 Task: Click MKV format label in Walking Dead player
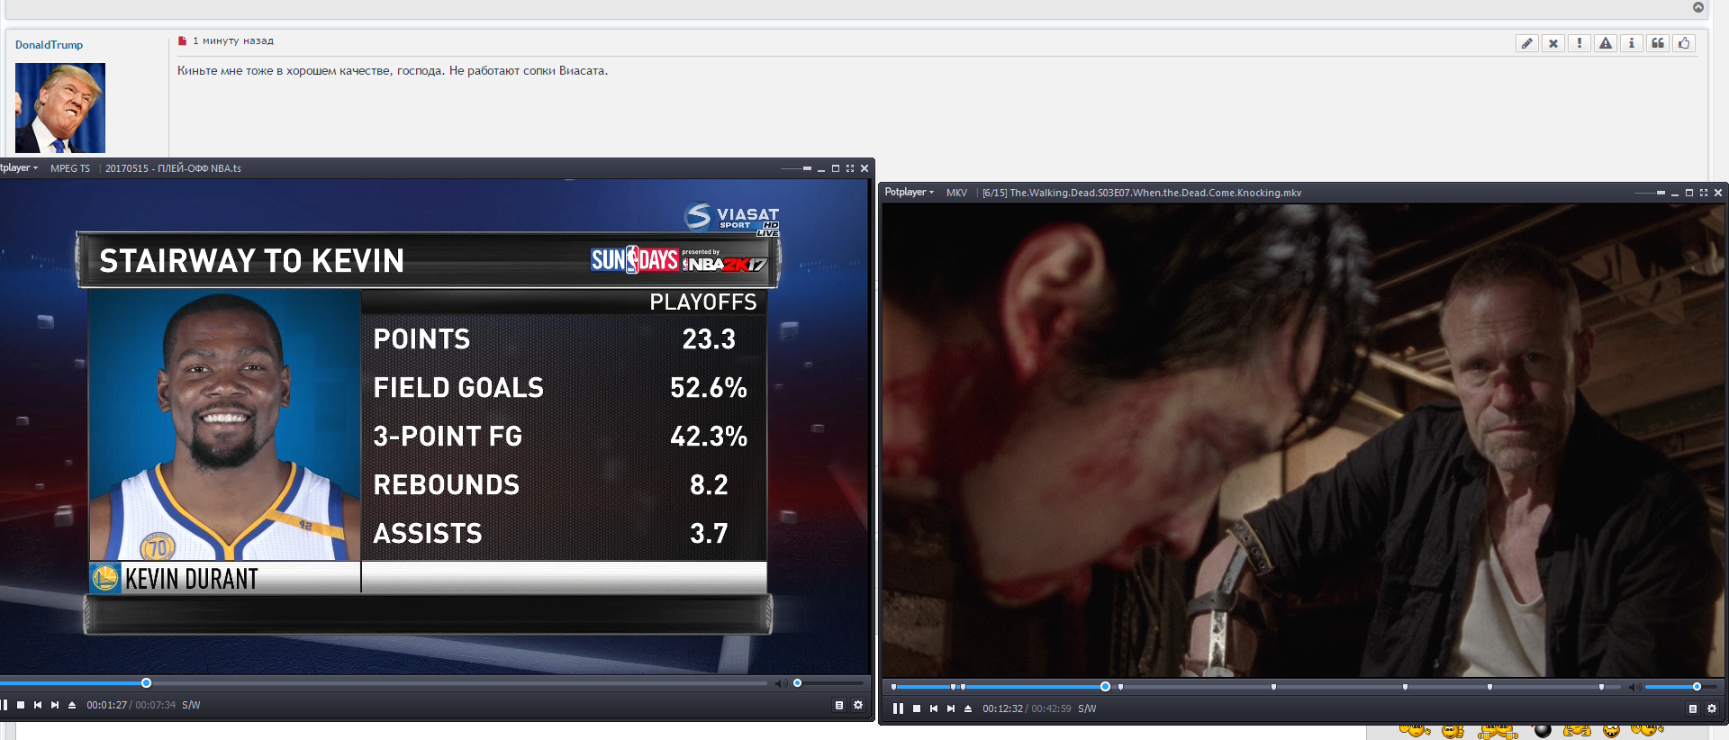coord(956,193)
